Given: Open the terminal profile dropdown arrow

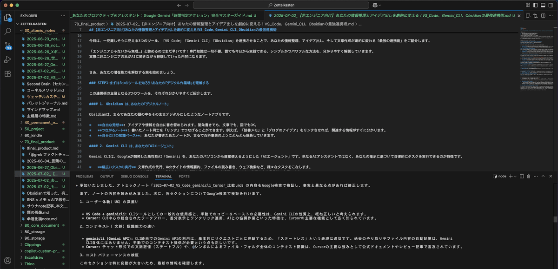Looking at the screenshot, I should coord(516,176).
